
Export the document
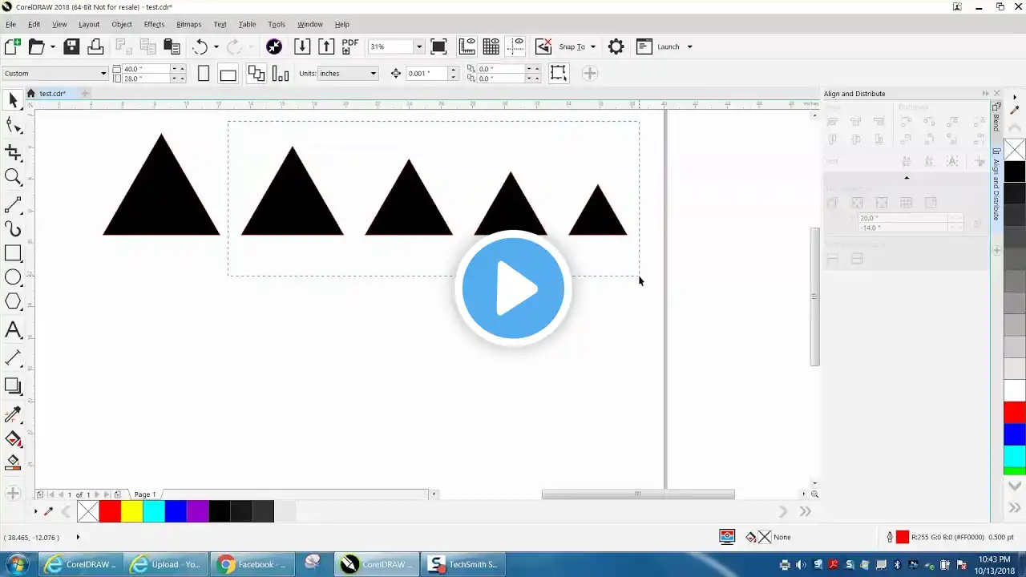[x=326, y=46]
